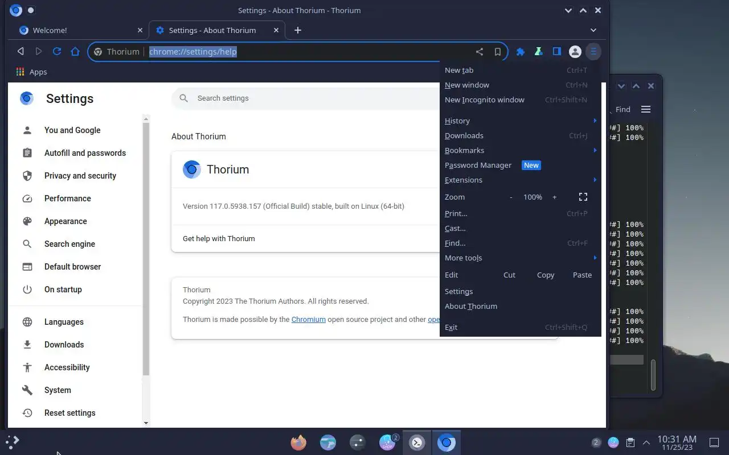Choose Find... from the menu
Image resolution: width=729 pixels, height=455 pixels.
click(x=520, y=243)
